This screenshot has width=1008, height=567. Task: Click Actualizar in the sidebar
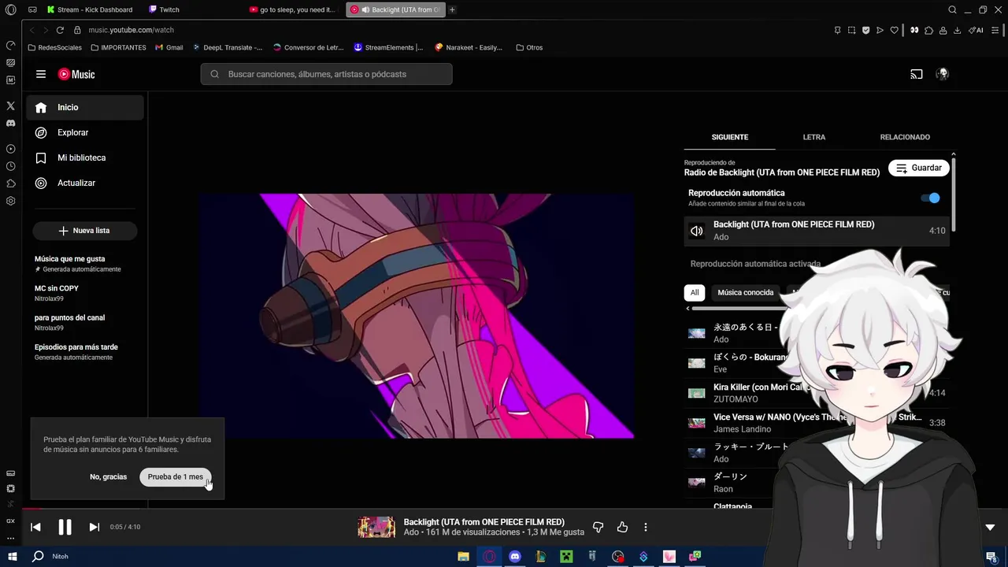click(x=85, y=183)
